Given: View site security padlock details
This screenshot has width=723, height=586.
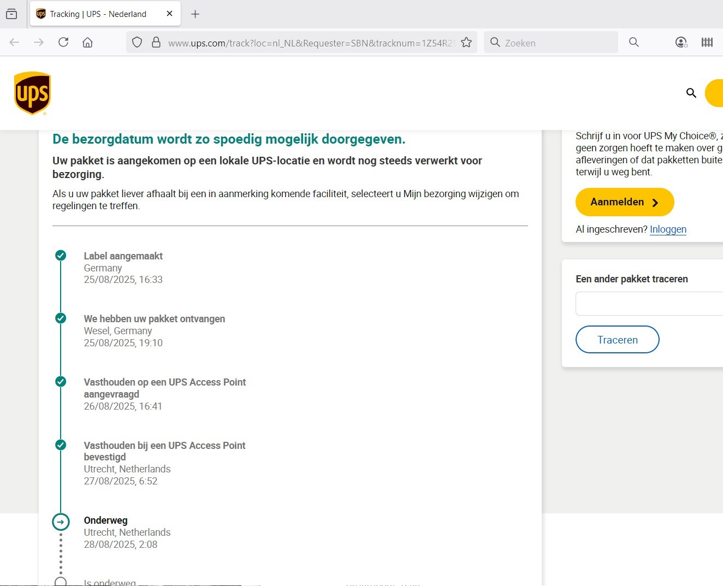Looking at the screenshot, I should click(x=156, y=42).
